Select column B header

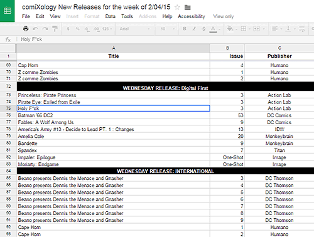[x=227, y=48]
